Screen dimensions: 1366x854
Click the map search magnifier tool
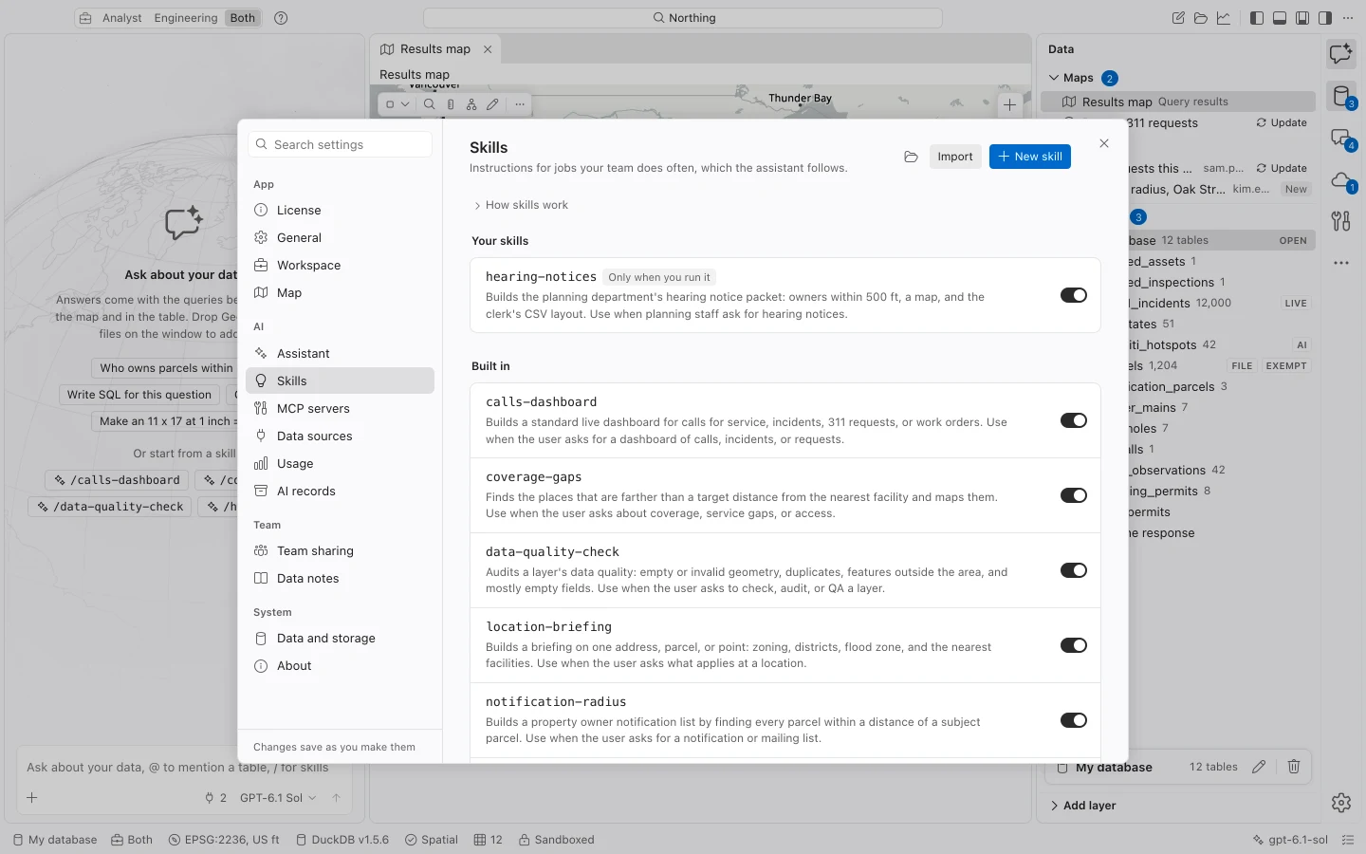click(430, 104)
